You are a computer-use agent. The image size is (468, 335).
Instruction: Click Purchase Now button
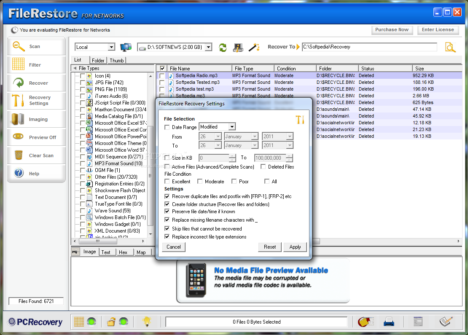pos(392,29)
